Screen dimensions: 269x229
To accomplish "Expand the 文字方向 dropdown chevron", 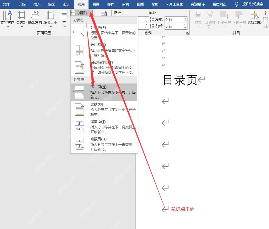I will pos(8,27).
